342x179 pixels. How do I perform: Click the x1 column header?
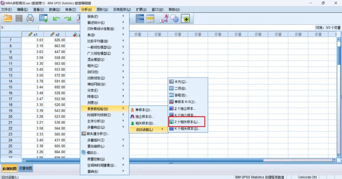coord(33,35)
